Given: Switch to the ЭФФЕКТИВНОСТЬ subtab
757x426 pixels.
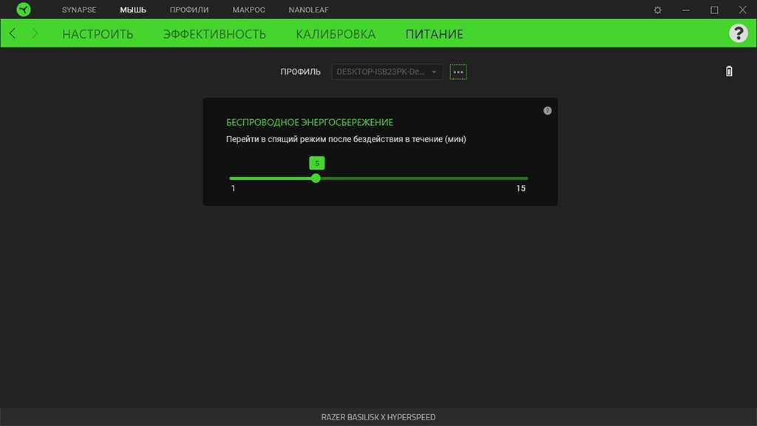Looking at the screenshot, I should click(214, 34).
